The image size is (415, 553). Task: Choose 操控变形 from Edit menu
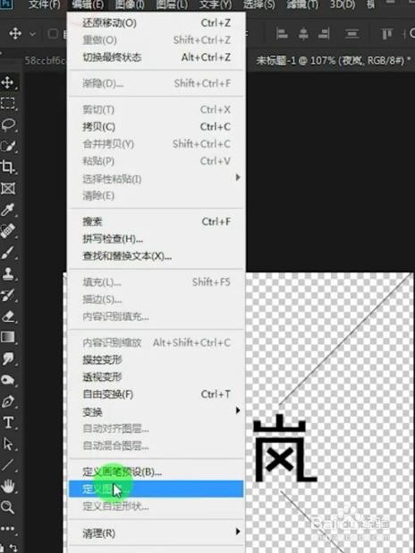156,359
